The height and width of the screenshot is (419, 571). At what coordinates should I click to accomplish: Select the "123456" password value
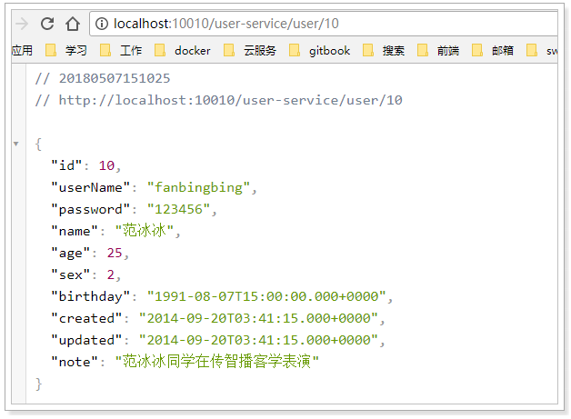click(178, 209)
